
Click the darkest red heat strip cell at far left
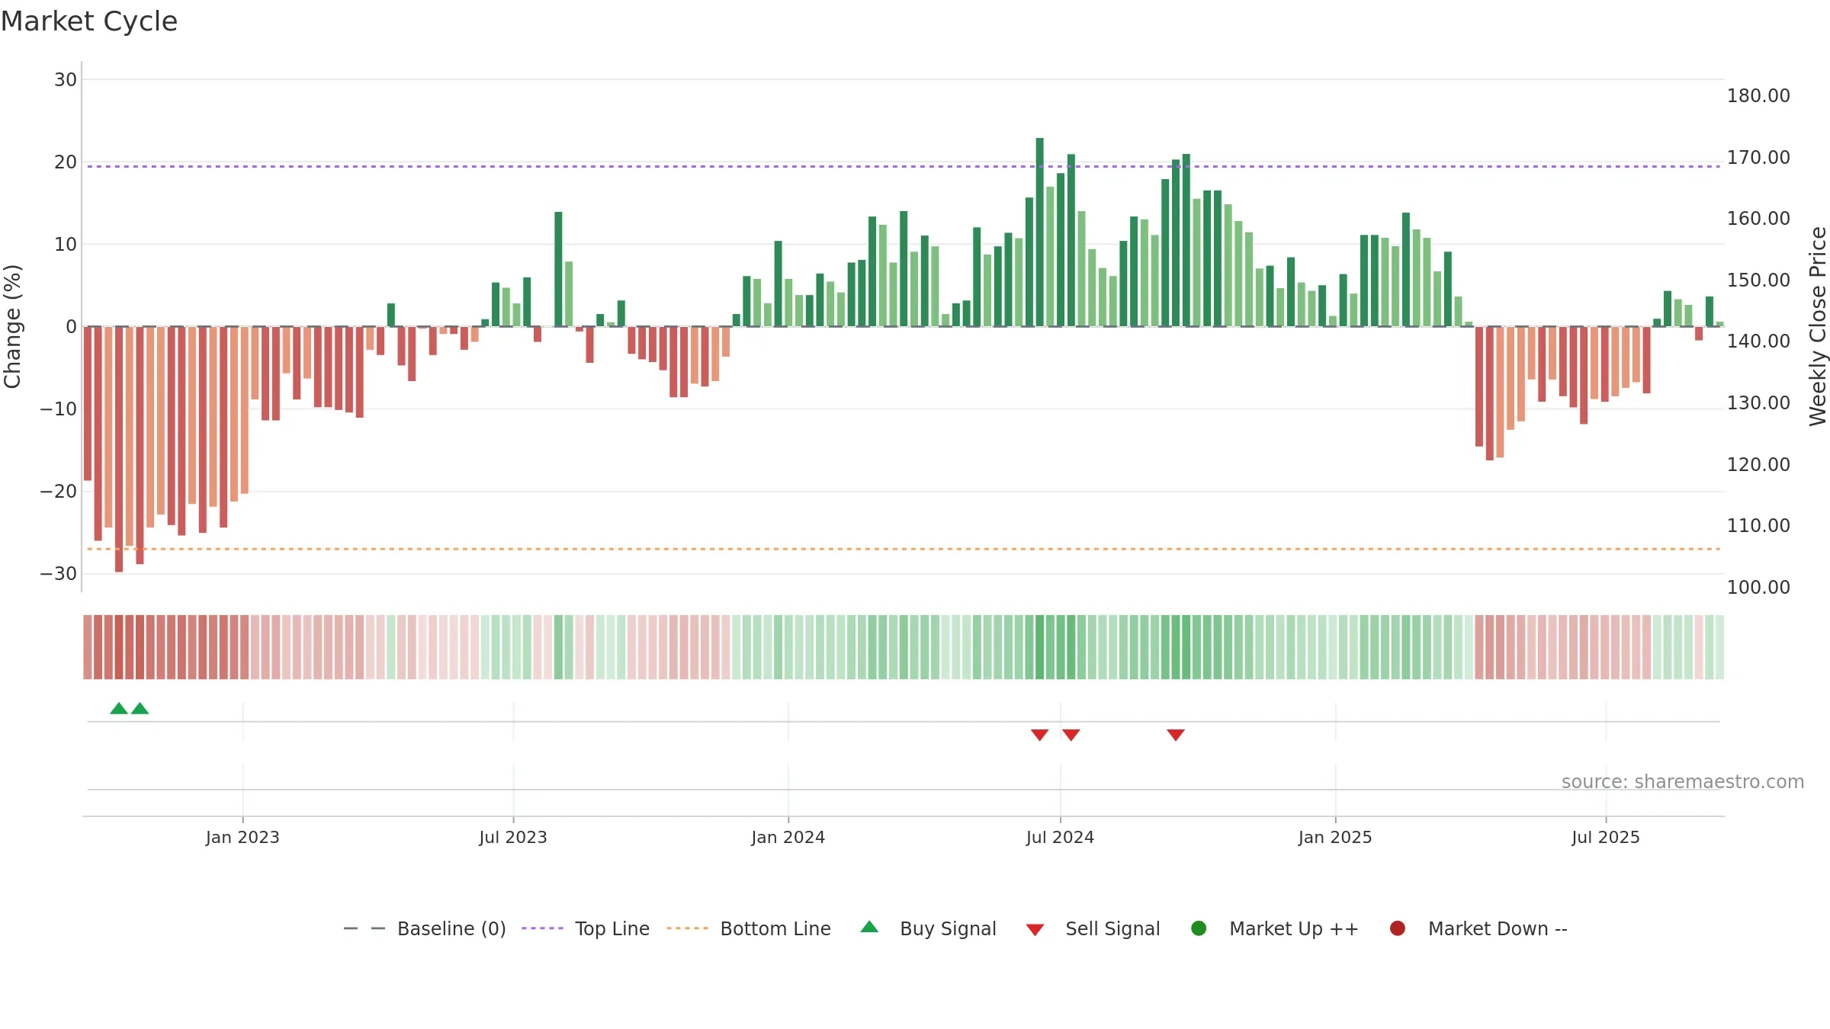(119, 647)
